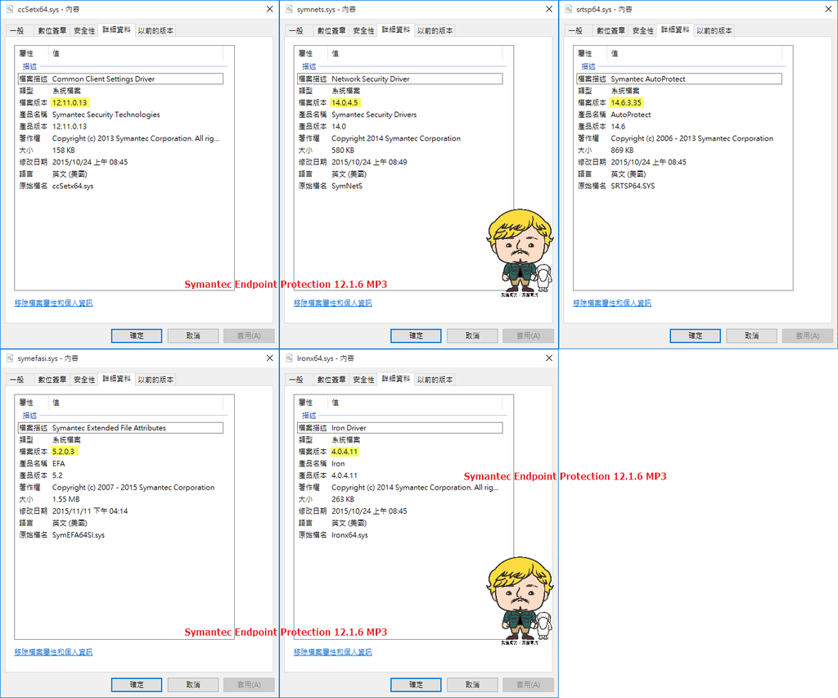
Task: Select "Symantec Security Technologies" product name
Action: [x=106, y=115]
